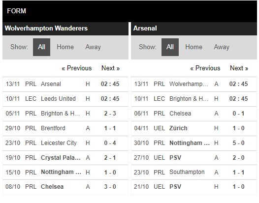Open Arsenal vs Chelsea 06/11 match

click(x=194, y=114)
